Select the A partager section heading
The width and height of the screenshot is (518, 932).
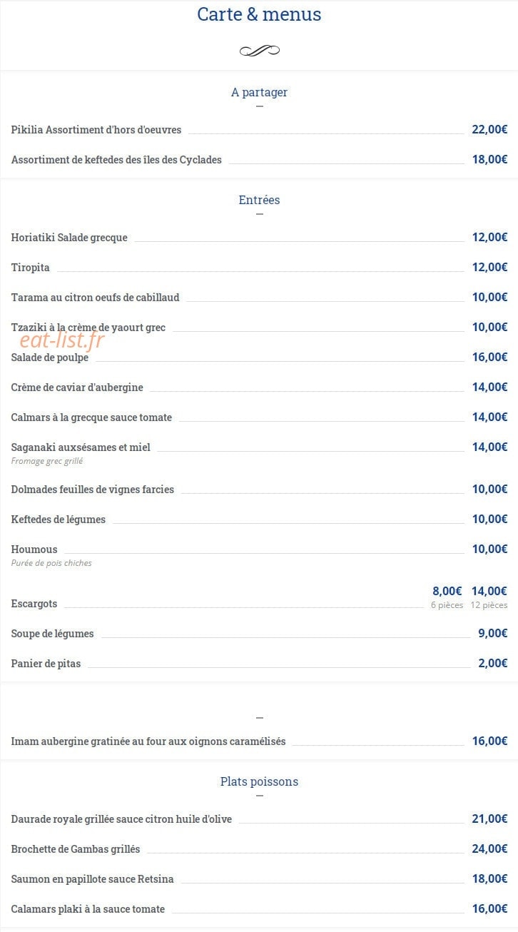(x=259, y=92)
